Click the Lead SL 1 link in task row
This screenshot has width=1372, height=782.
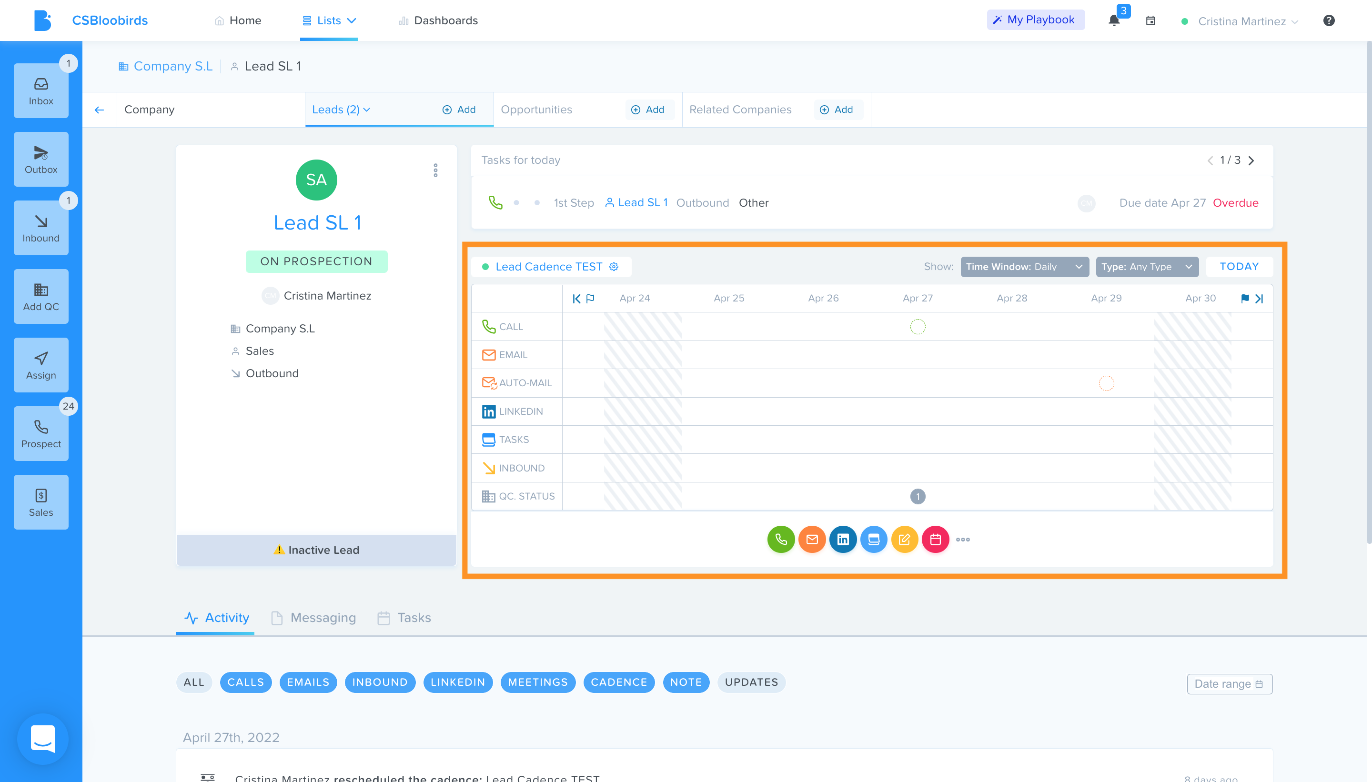636,203
